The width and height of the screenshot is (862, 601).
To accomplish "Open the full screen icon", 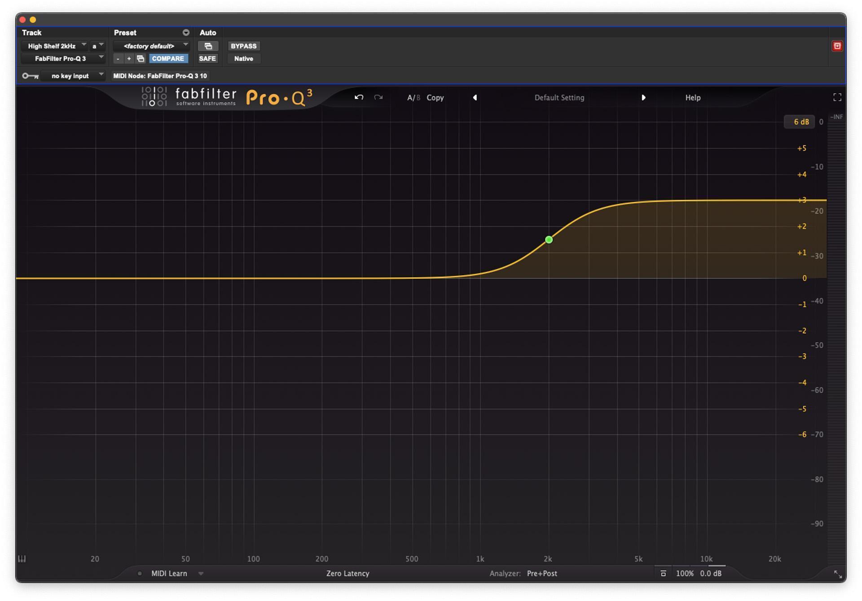I will [x=837, y=97].
